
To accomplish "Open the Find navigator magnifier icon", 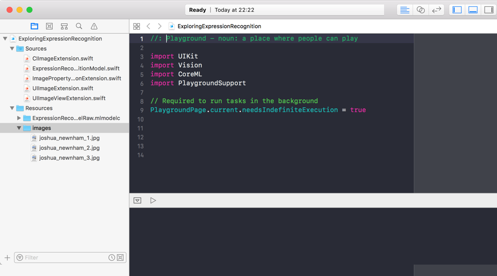I will tap(79, 26).
